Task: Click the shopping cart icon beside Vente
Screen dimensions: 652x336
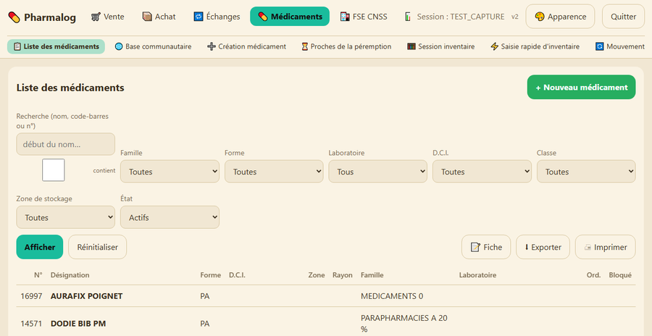Action: (96, 17)
